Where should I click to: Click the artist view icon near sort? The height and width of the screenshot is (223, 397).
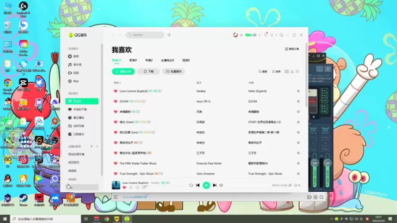292,71
